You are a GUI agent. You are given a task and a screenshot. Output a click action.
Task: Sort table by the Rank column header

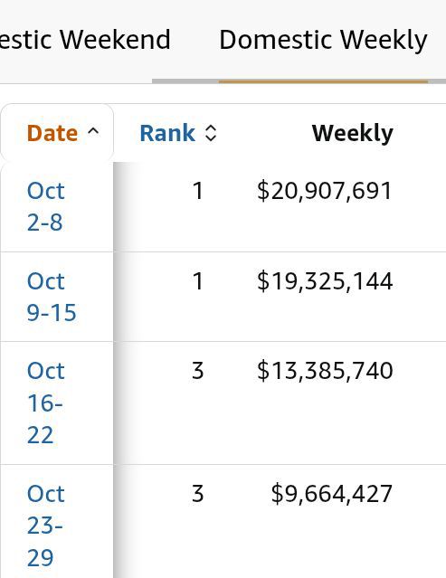[167, 133]
